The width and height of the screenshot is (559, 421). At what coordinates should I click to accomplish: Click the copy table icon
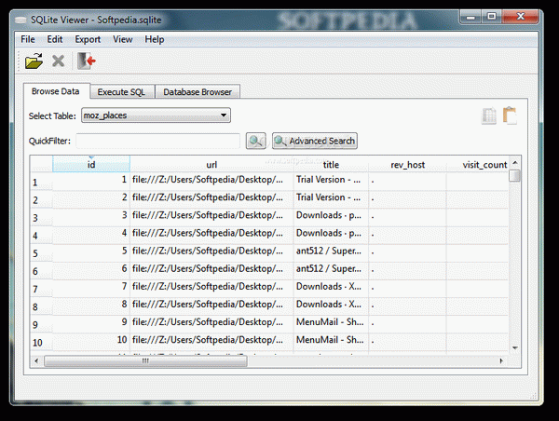489,115
